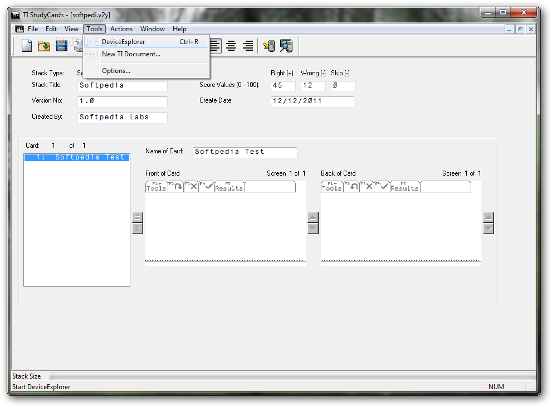Click the Create Date field
This screenshot has height=407, width=552.
point(312,101)
